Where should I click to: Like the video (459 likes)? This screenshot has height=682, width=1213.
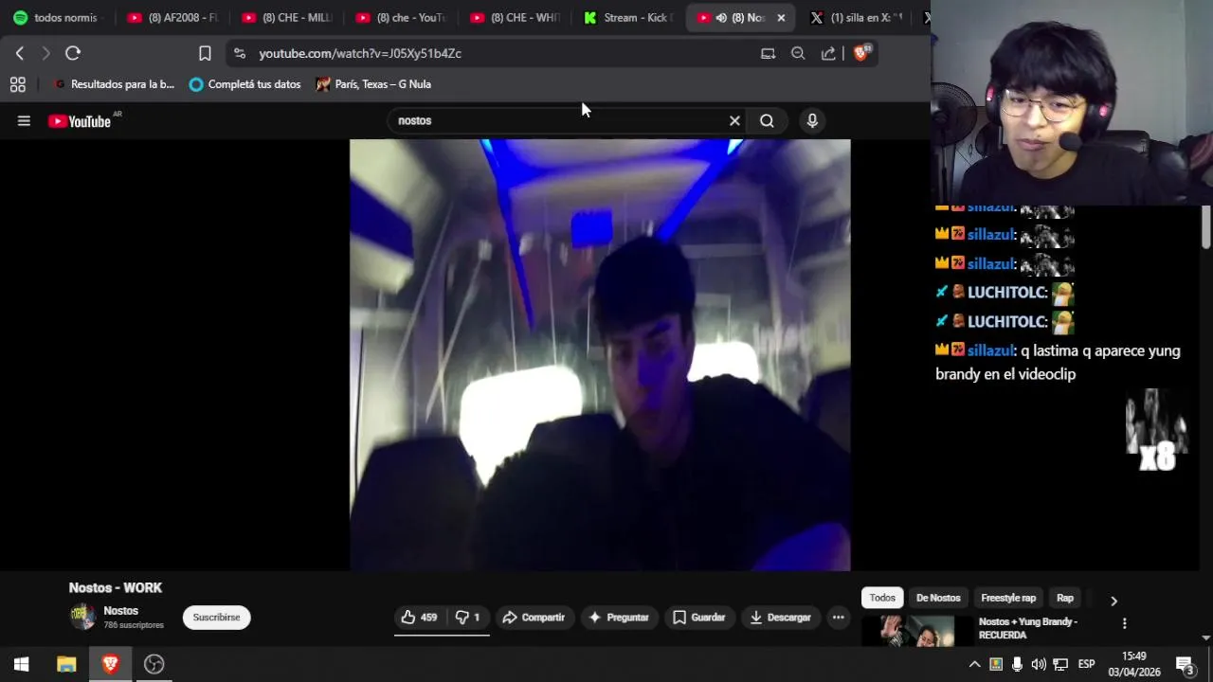[419, 618]
